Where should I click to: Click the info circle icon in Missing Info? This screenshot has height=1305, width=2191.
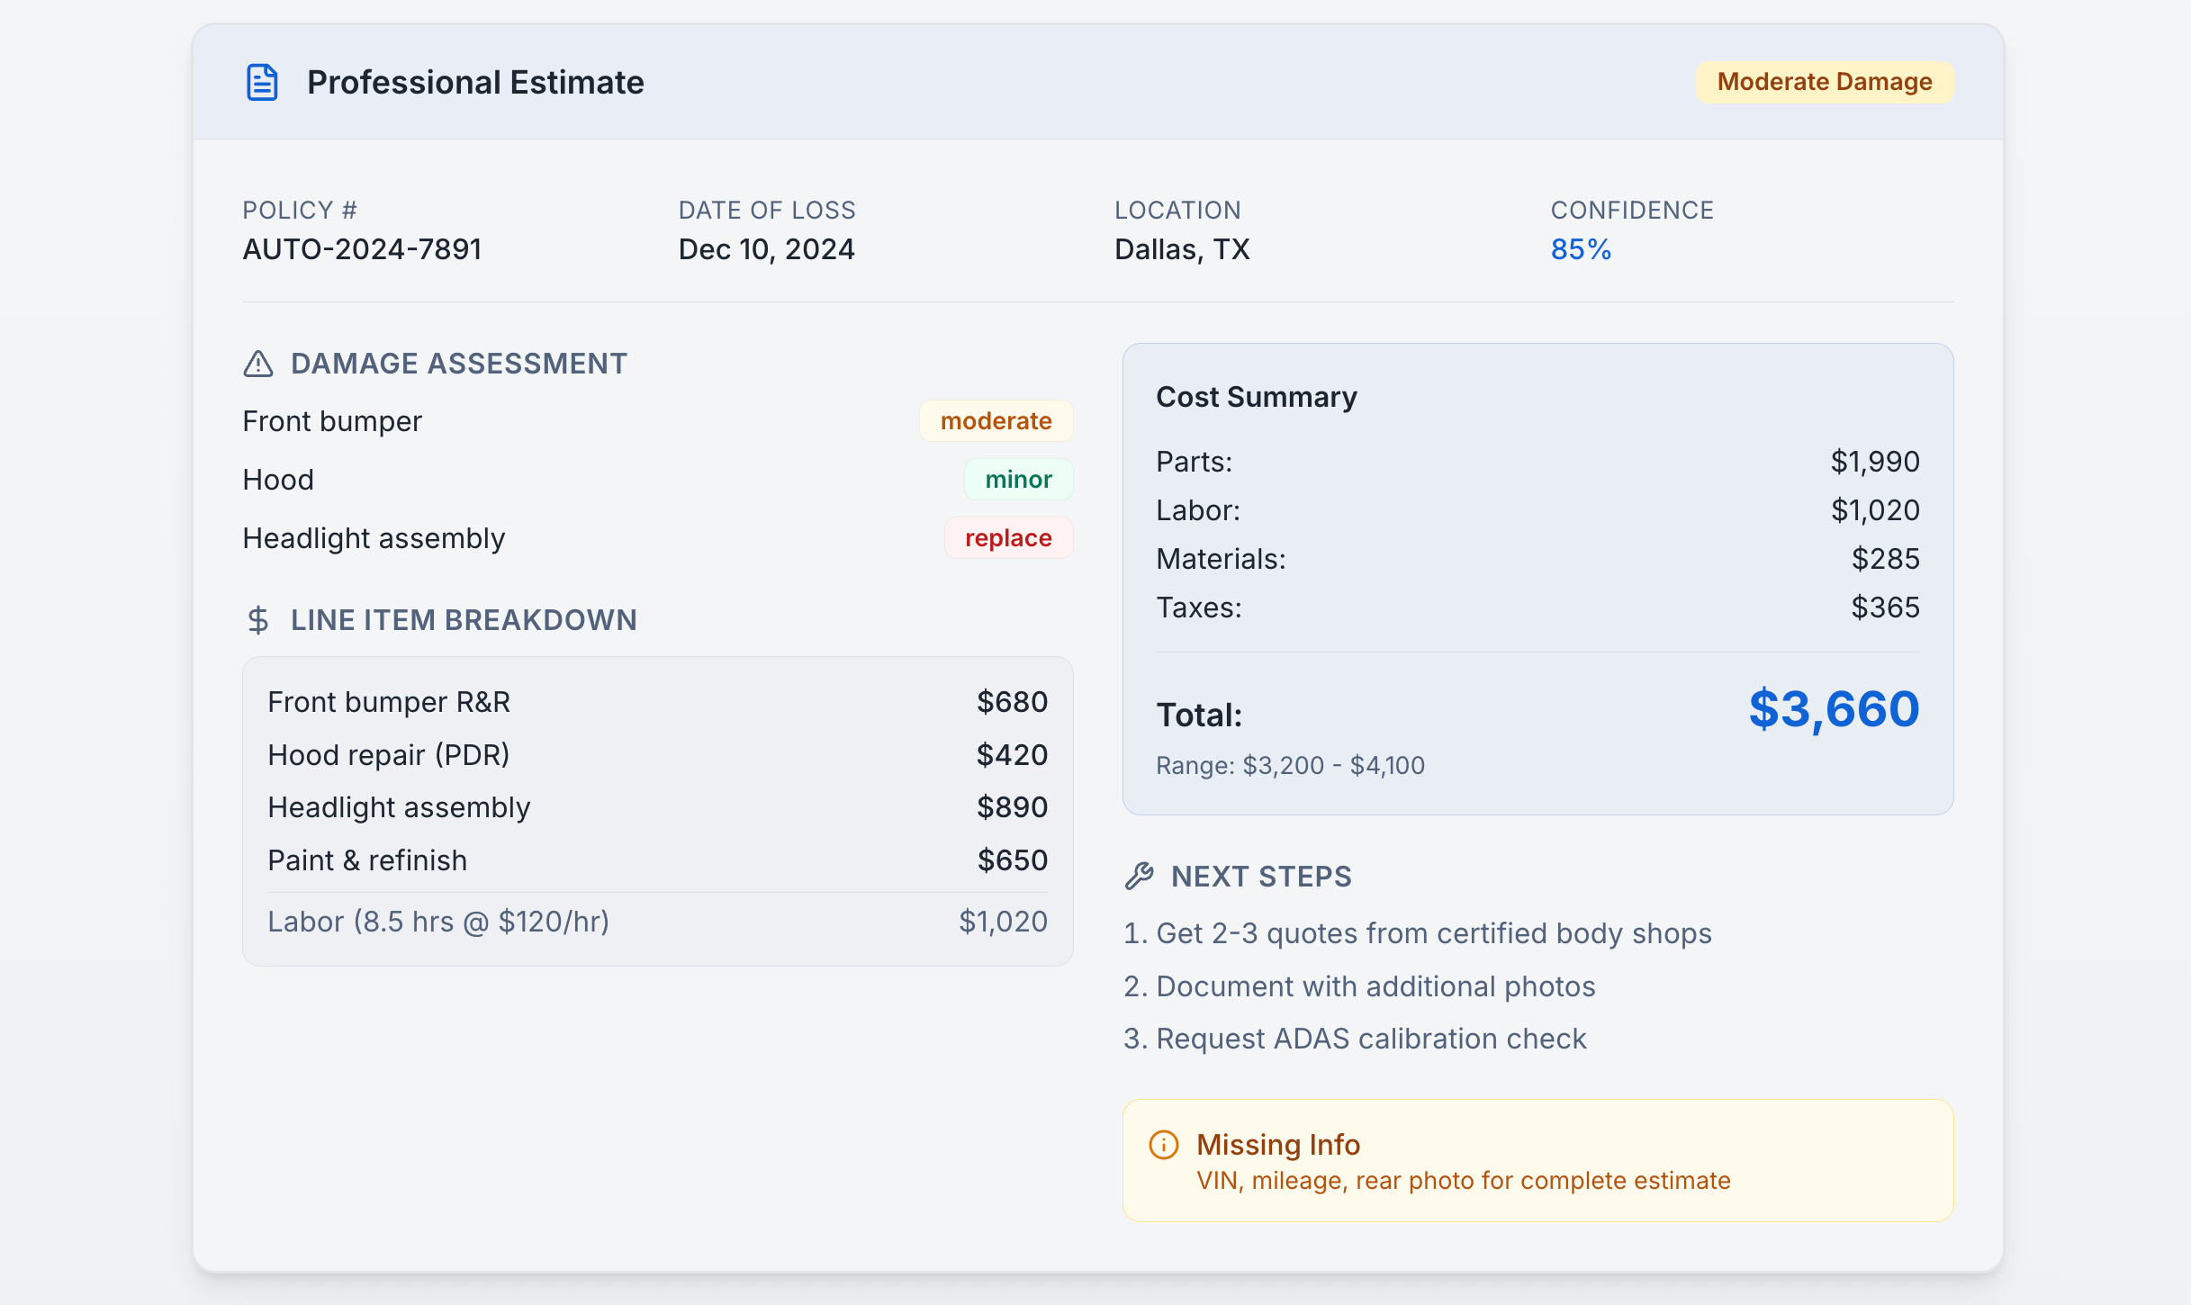(x=1164, y=1145)
